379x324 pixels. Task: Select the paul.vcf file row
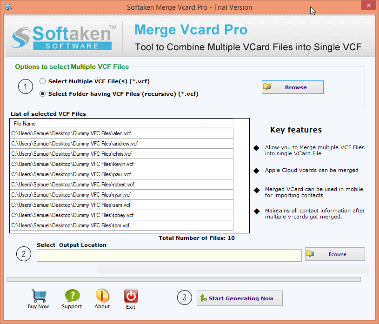[x=121, y=174]
